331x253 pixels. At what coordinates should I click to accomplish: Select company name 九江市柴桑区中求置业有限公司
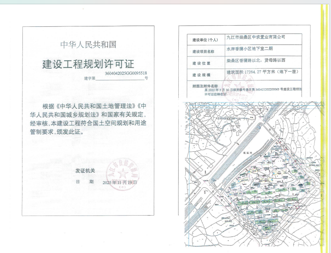255,37
